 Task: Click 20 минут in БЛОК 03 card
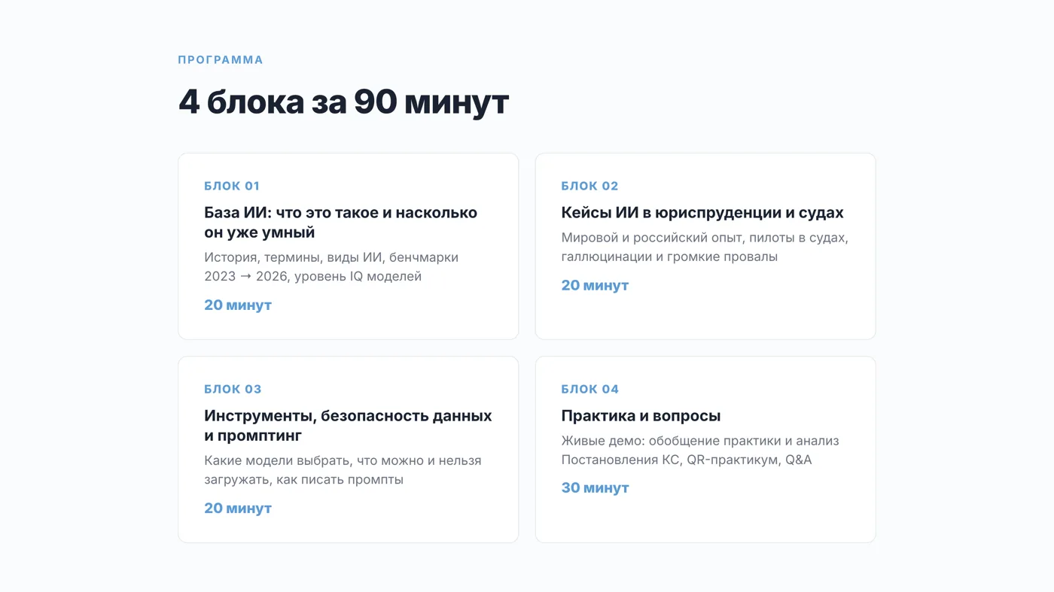click(x=238, y=508)
